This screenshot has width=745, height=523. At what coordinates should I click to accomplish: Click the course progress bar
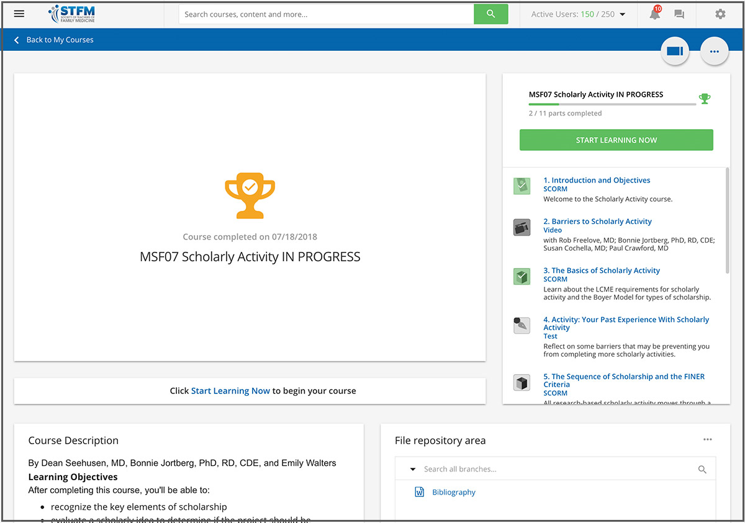613,104
